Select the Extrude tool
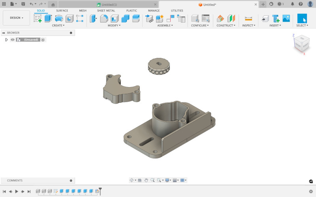This screenshot has height=197, width=316. click(x=48, y=19)
